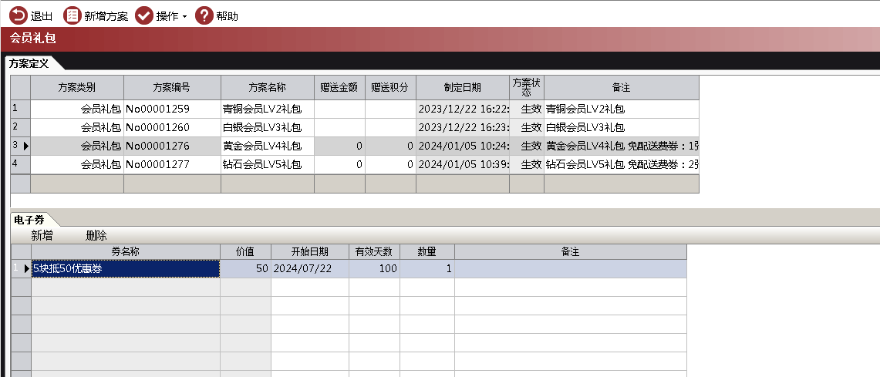Image resolution: width=880 pixels, height=377 pixels.
Task: Click the 新增方案 list icon
Action: tap(72, 15)
